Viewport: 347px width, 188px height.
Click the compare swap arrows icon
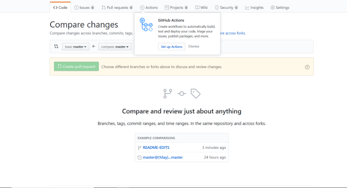click(56, 46)
